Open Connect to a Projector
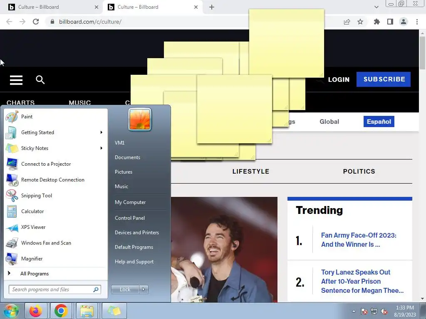The width and height of the screenshot is (426, 319). pyautogui.click(x=56, y=164)
